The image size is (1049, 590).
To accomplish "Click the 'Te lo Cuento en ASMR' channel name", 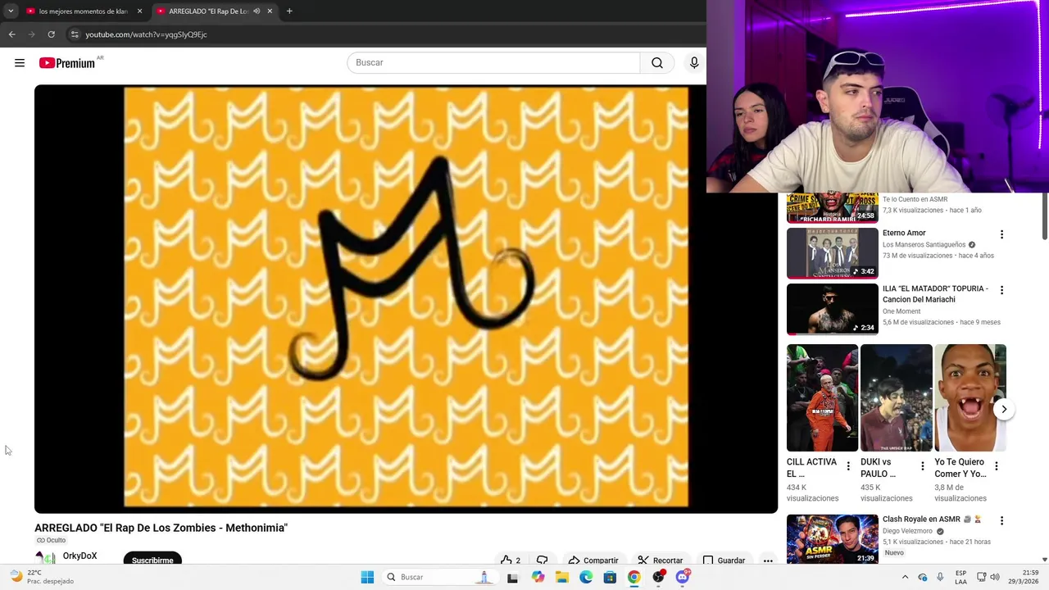I will click(915, 199).
